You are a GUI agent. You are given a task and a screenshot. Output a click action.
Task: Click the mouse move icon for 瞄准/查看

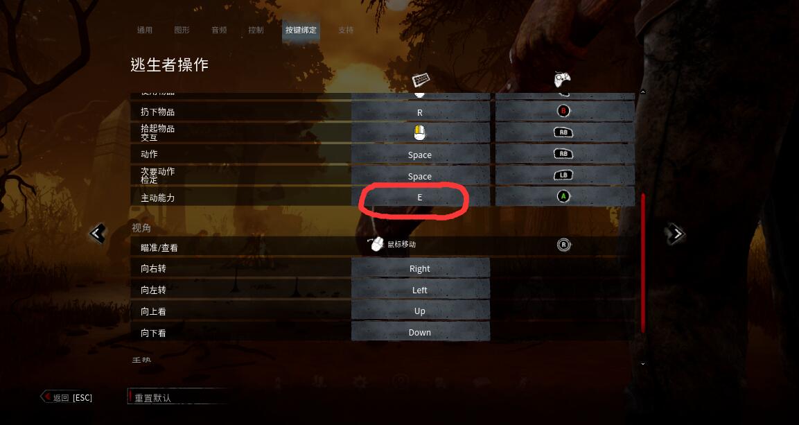pos(376,244)
